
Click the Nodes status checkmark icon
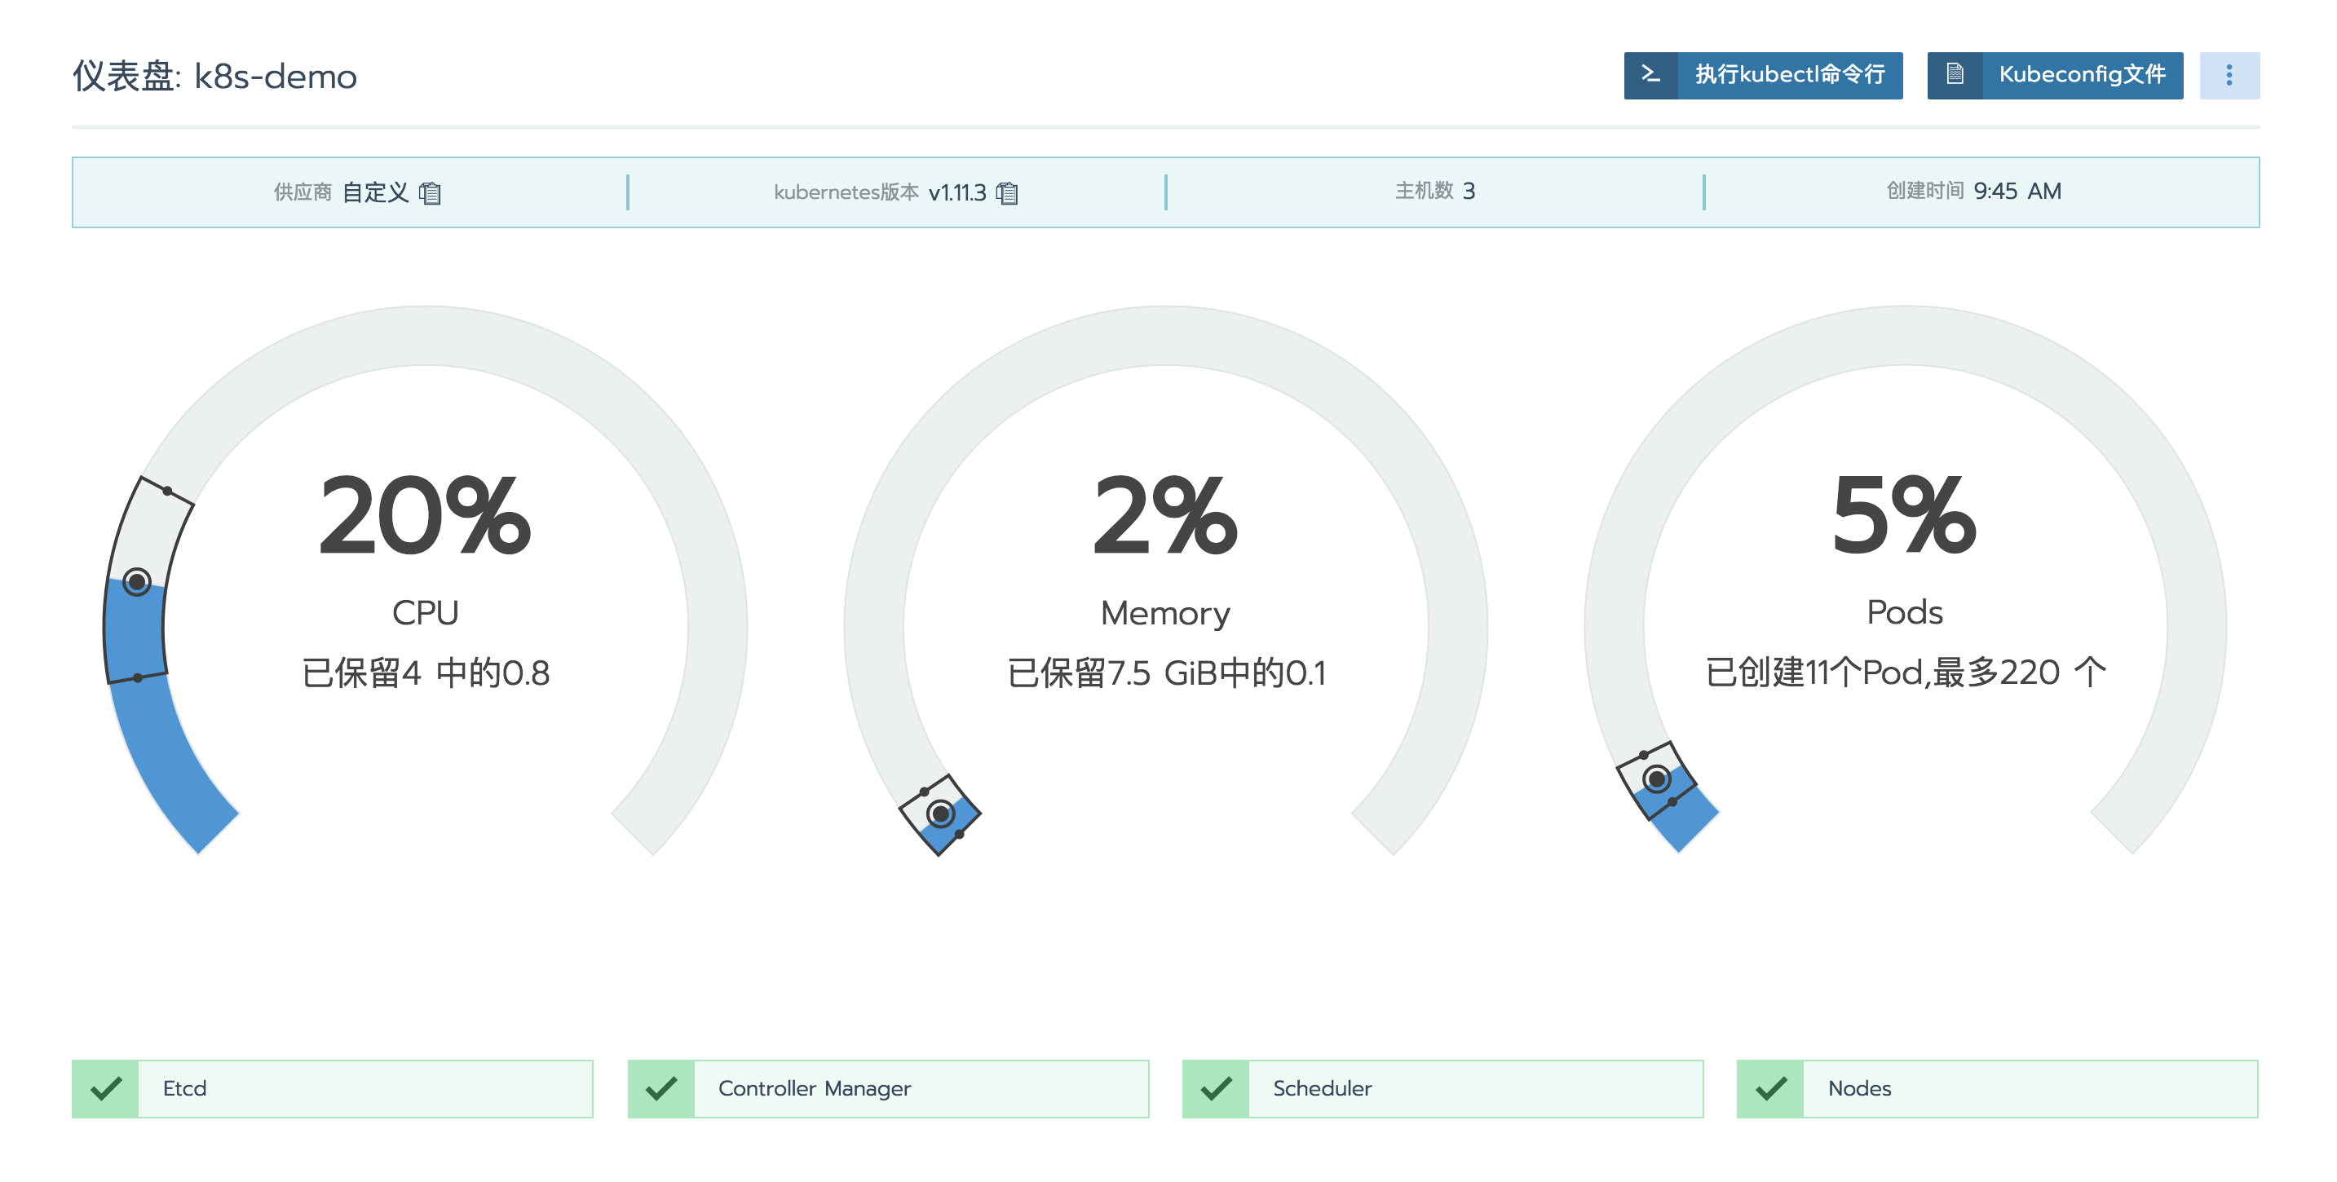click(x=1770, y=1087)
